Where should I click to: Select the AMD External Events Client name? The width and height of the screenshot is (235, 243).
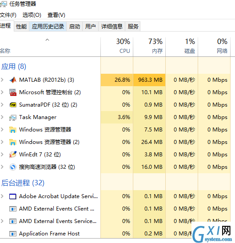[56, 209]
